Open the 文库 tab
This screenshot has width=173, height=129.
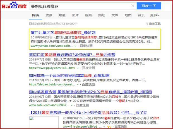pos(115,15)
